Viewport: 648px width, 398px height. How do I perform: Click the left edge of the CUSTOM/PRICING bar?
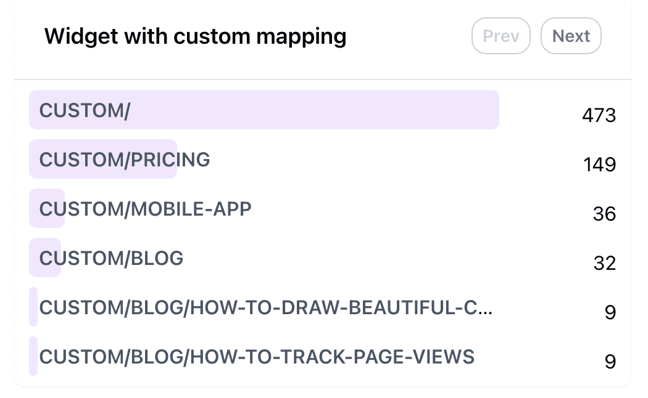[x=33, y=160]
